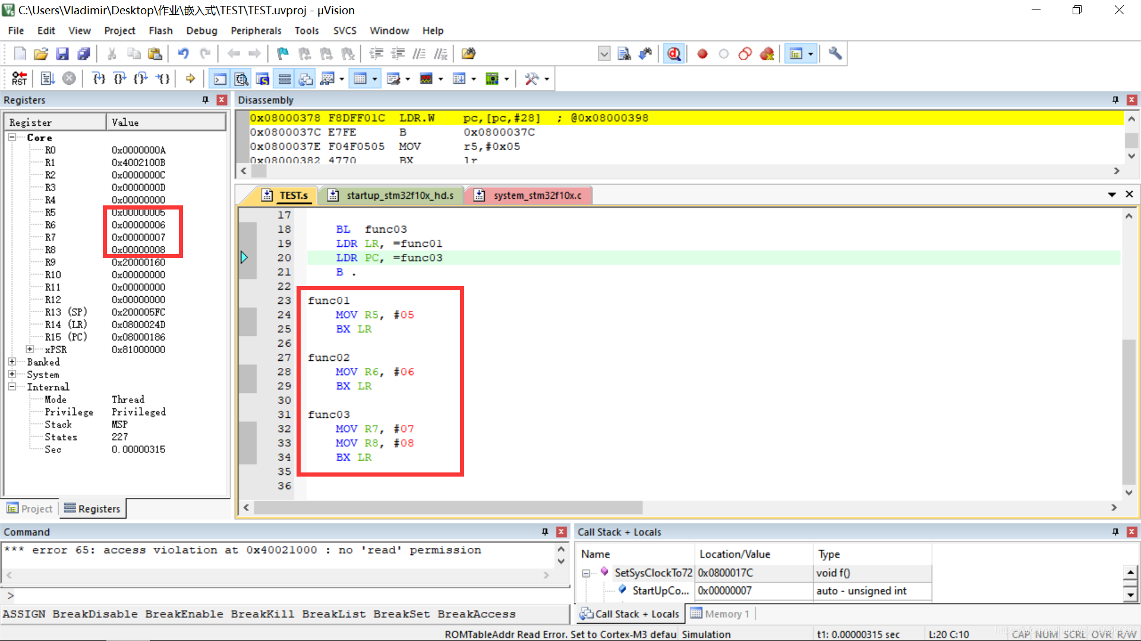
Task: Click the editor horizontal scrollbar thumb
Action: coord(448,507)
